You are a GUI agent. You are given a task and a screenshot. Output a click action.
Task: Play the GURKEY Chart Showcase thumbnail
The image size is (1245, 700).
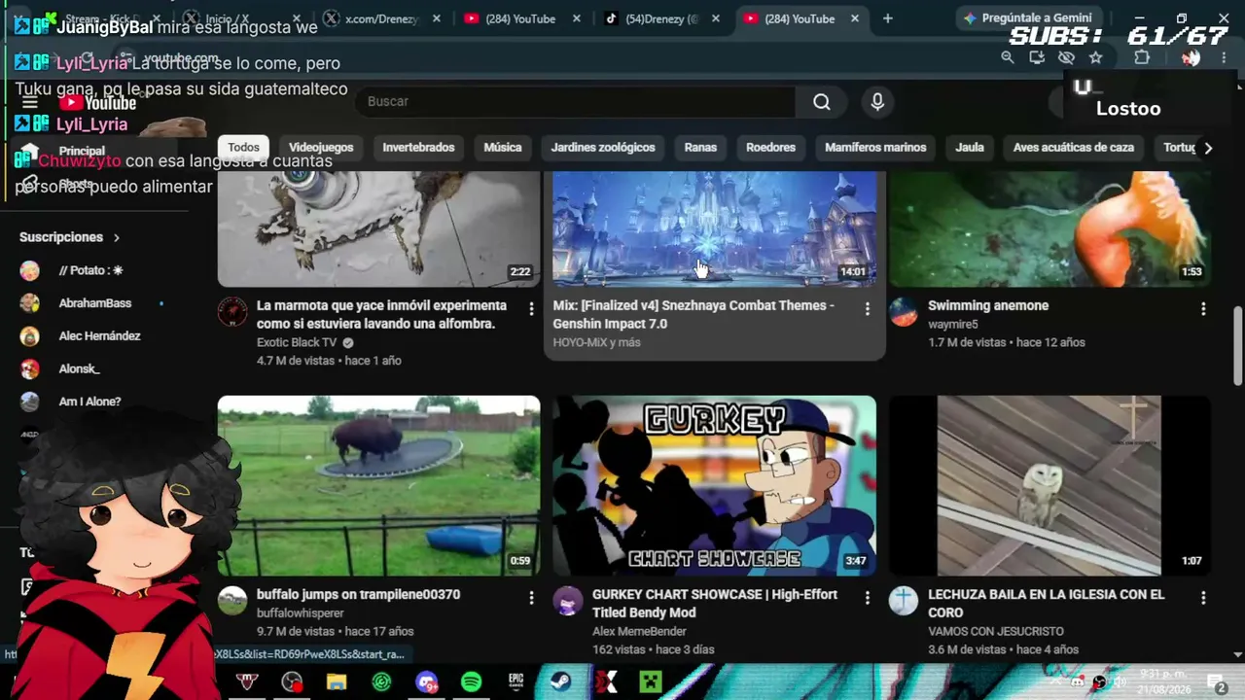[714, 485]
